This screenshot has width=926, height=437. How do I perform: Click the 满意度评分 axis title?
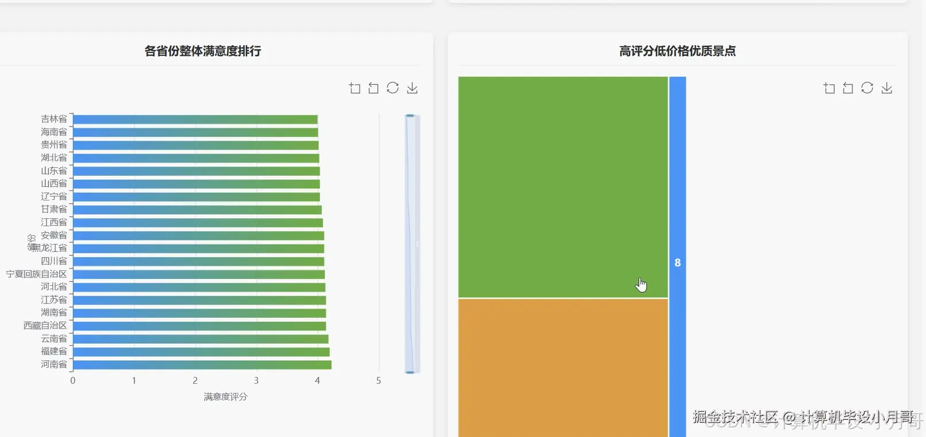coord(225,396)
